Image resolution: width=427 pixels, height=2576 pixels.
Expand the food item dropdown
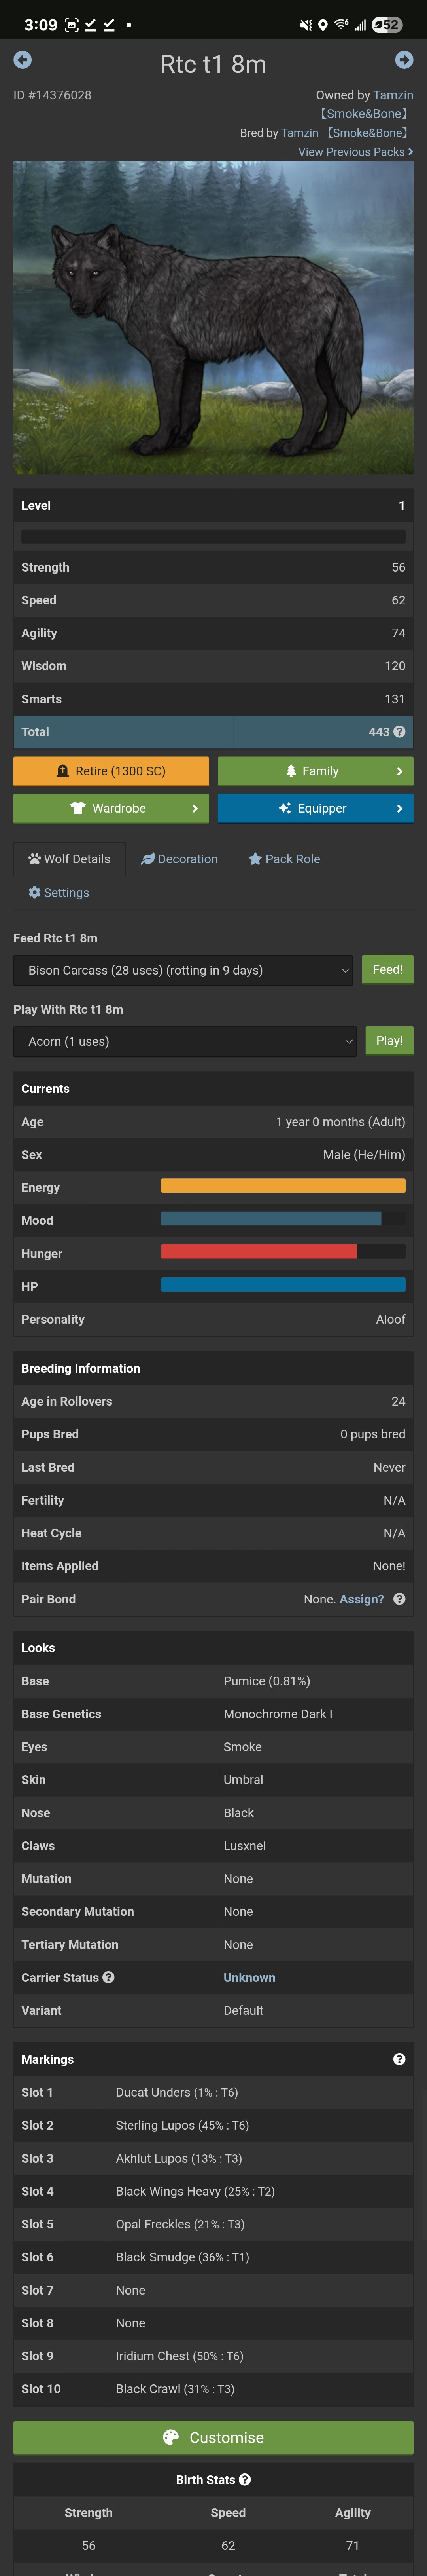click(183, 970)
